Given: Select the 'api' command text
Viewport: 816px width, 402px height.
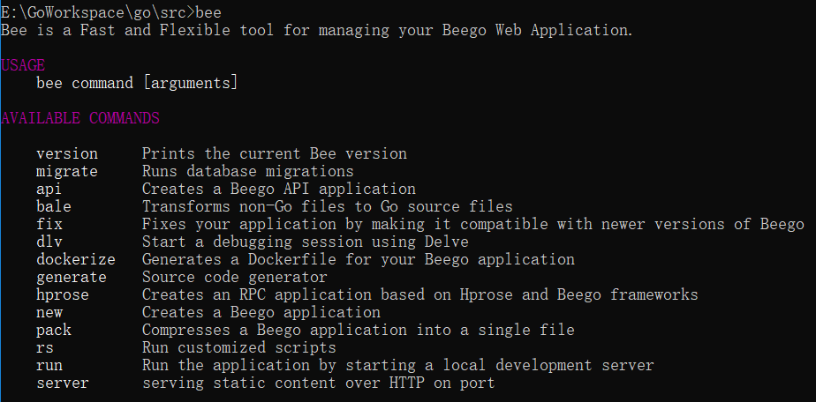Looking at the screenshot, I should pyautogui.click(x=49, y=189).
